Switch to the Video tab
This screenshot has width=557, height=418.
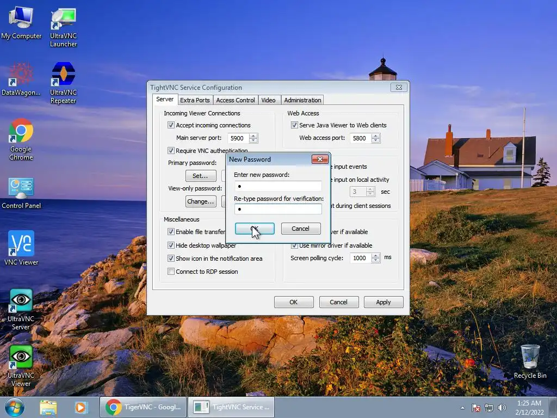(269, 100)
